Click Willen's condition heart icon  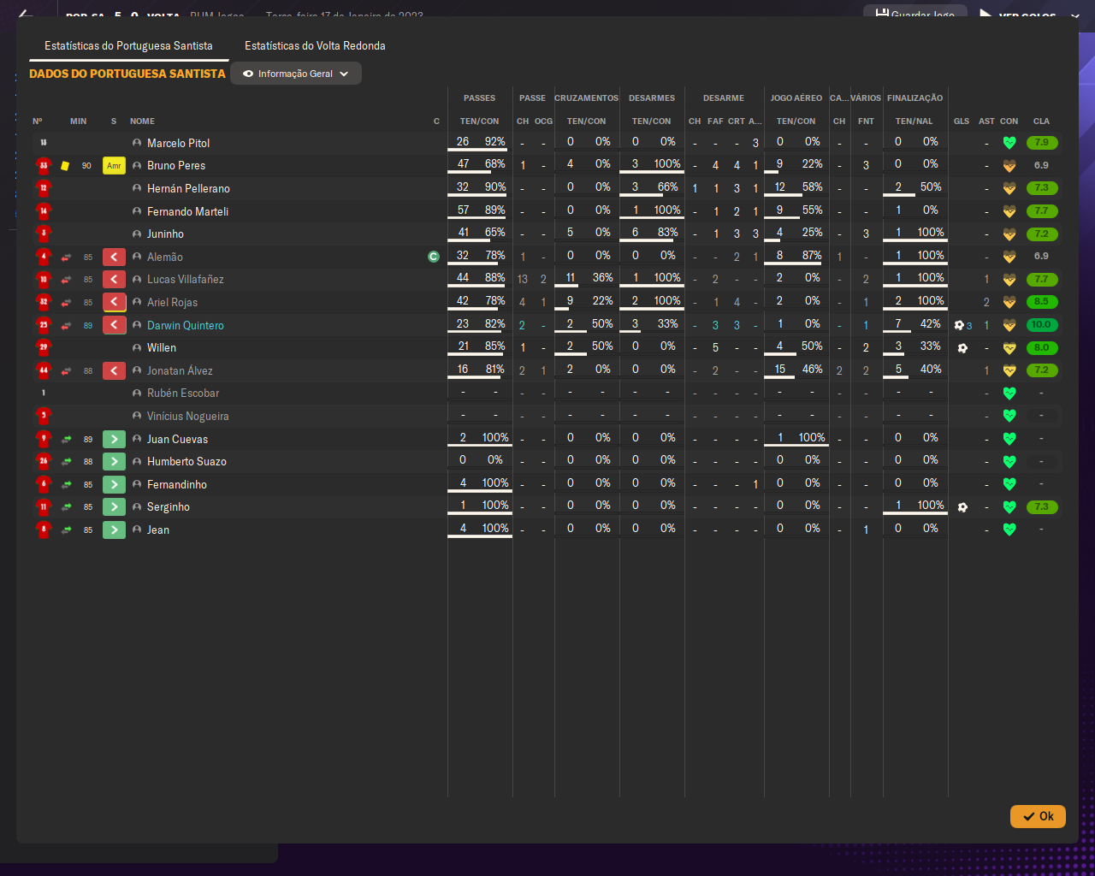[1009, 348]
